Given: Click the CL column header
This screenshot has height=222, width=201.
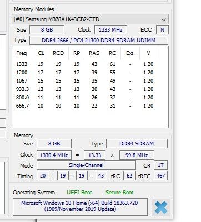Looking at the screenshot, I should [x=41, y=53].
